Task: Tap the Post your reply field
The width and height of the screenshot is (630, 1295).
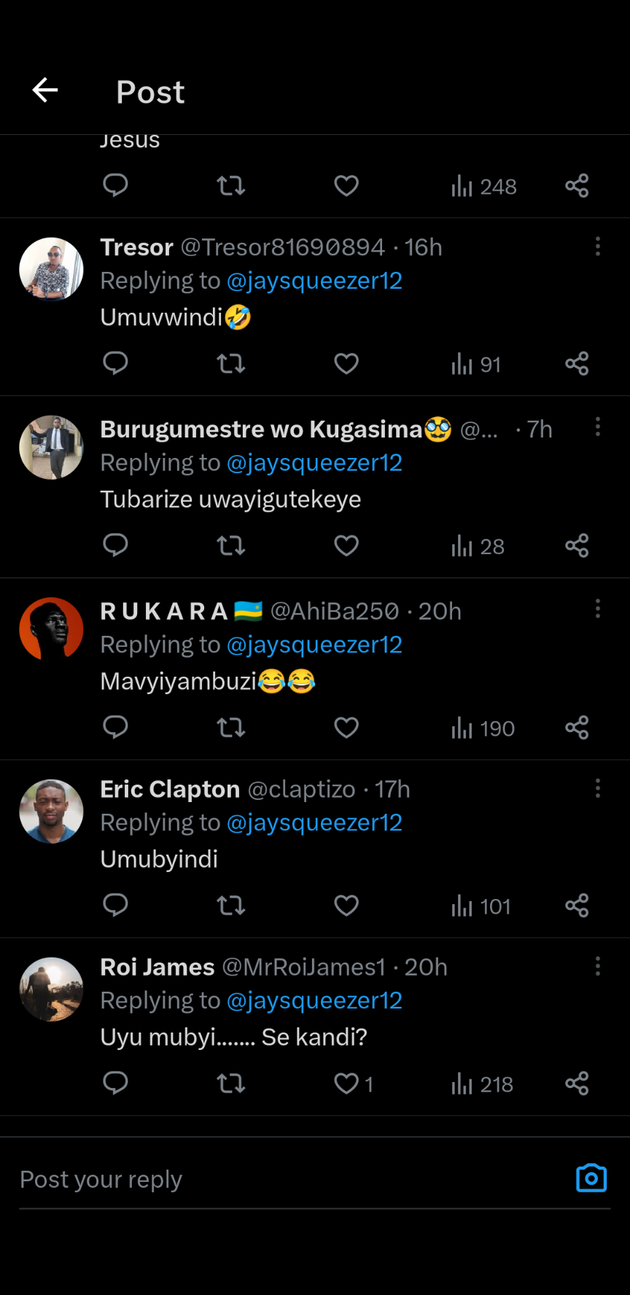Action: tap(292, 1179)
